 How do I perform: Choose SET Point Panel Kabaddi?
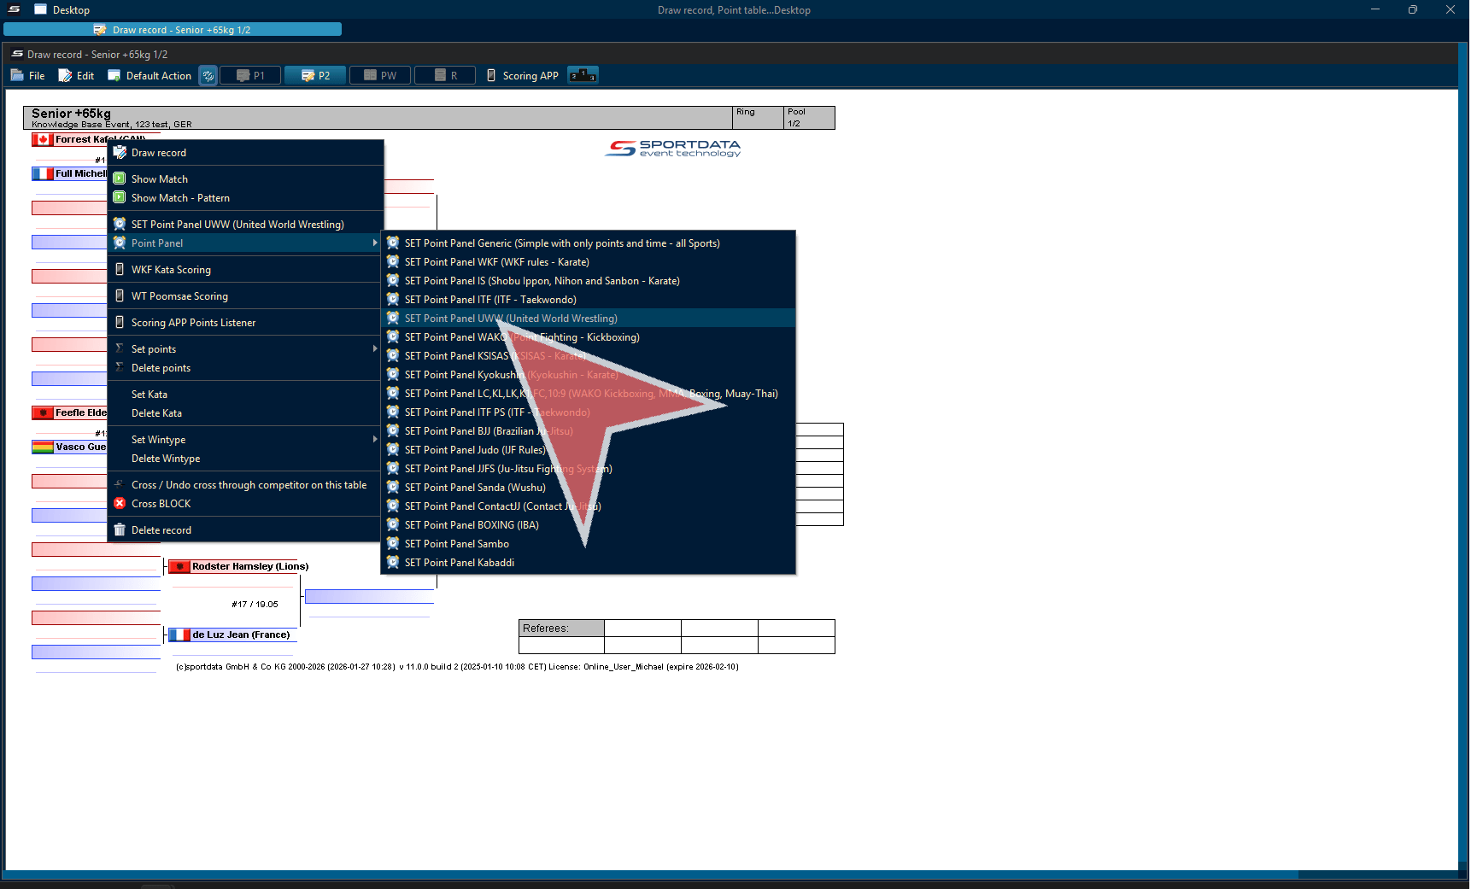[459, 563]
